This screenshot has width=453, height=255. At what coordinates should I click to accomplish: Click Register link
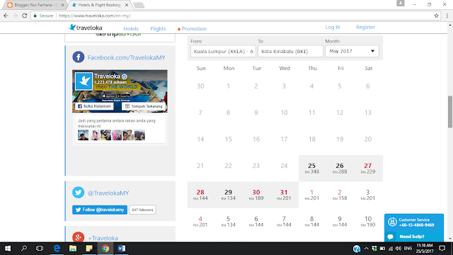(365, 27)
